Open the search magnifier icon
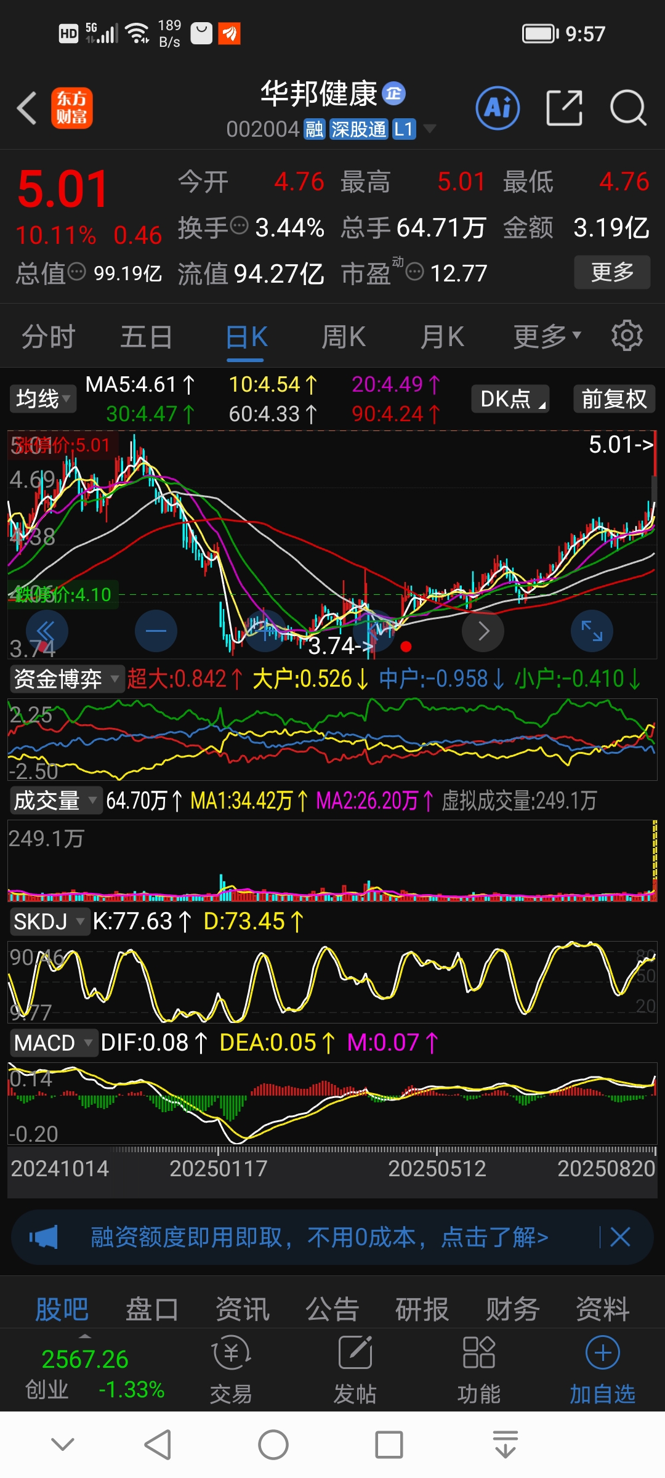This screenshot has height=1478, width=665. pos(627,108)
